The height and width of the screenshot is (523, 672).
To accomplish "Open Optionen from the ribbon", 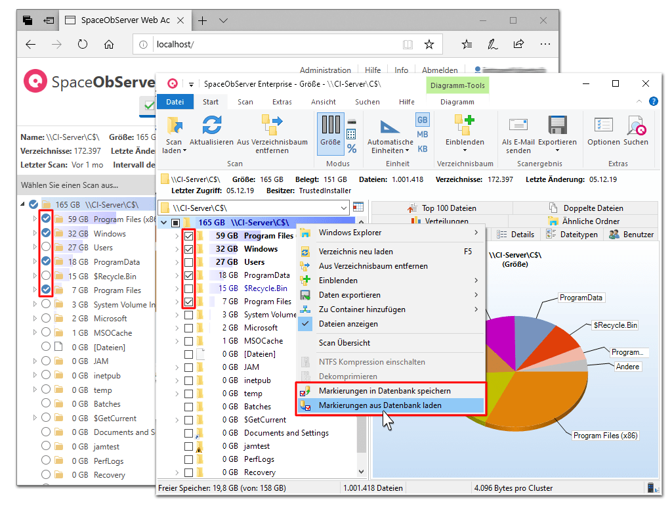I will pos(604,125).
